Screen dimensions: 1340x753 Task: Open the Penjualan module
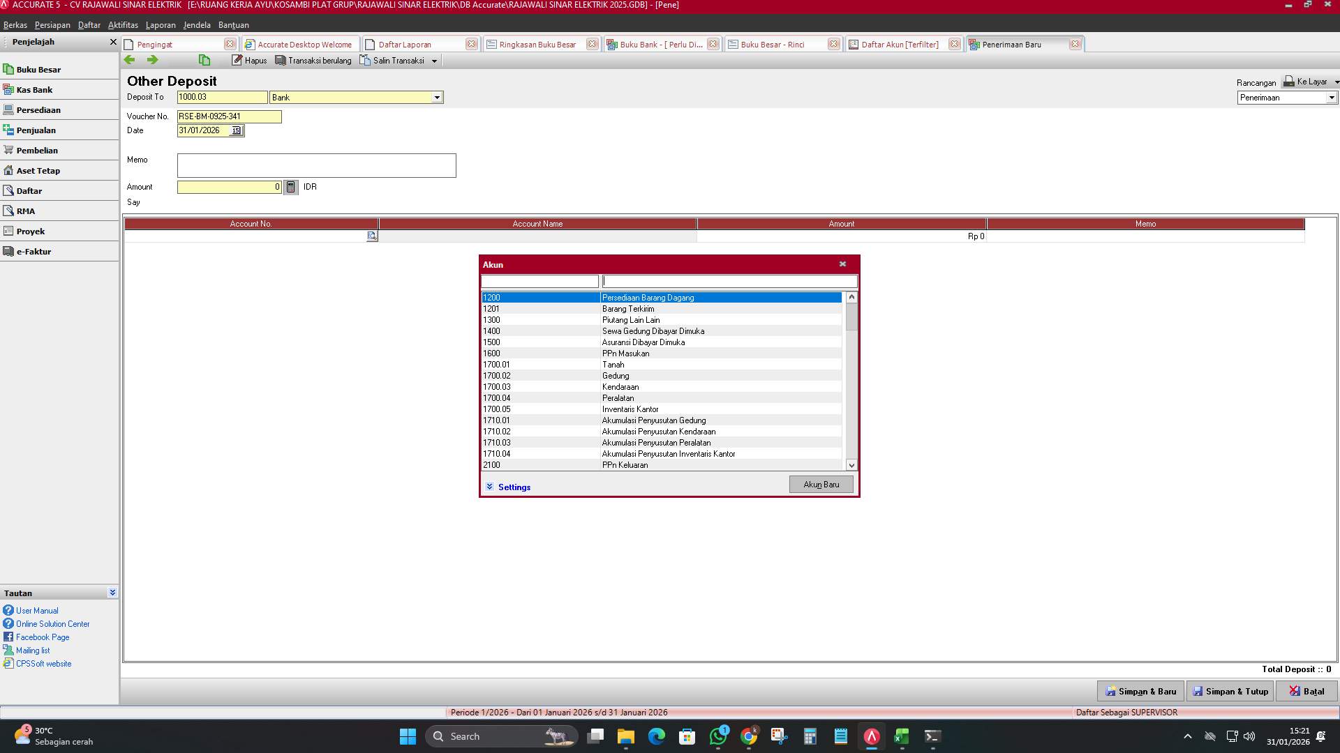(36, 130)
